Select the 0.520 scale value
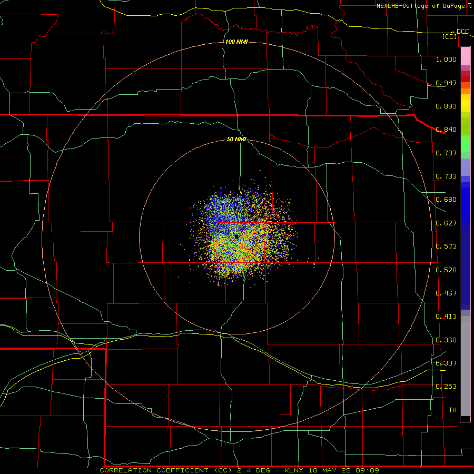Screen dimensions: 474x474 click(446, 270)
